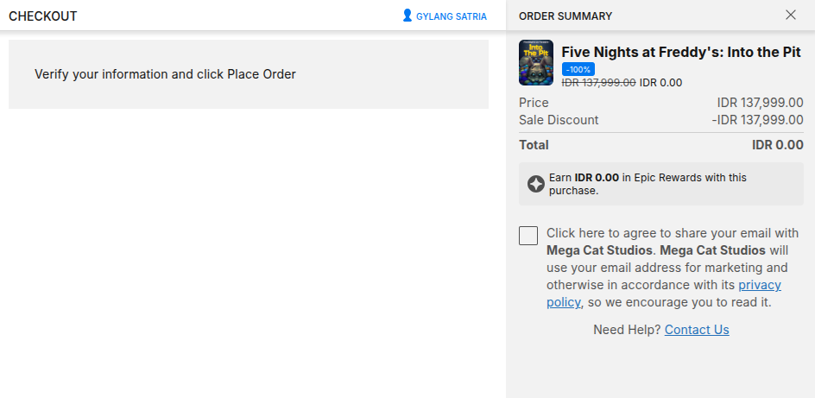The image size is (815, 398).
Task: Close the order summary with X
Action: pos(791,15)
